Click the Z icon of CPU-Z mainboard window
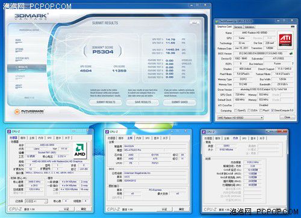 click(x=107, y=132)
